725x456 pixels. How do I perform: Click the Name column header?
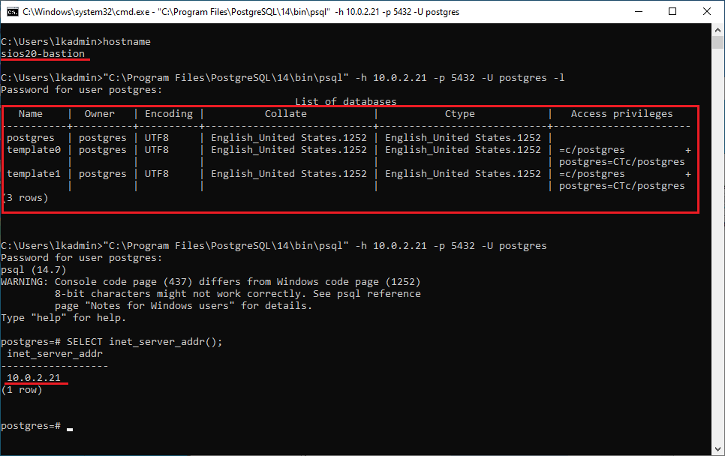(x=31, y=114)
